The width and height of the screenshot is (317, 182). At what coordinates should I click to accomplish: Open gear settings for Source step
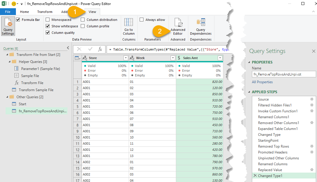click(x=312, y=99)
